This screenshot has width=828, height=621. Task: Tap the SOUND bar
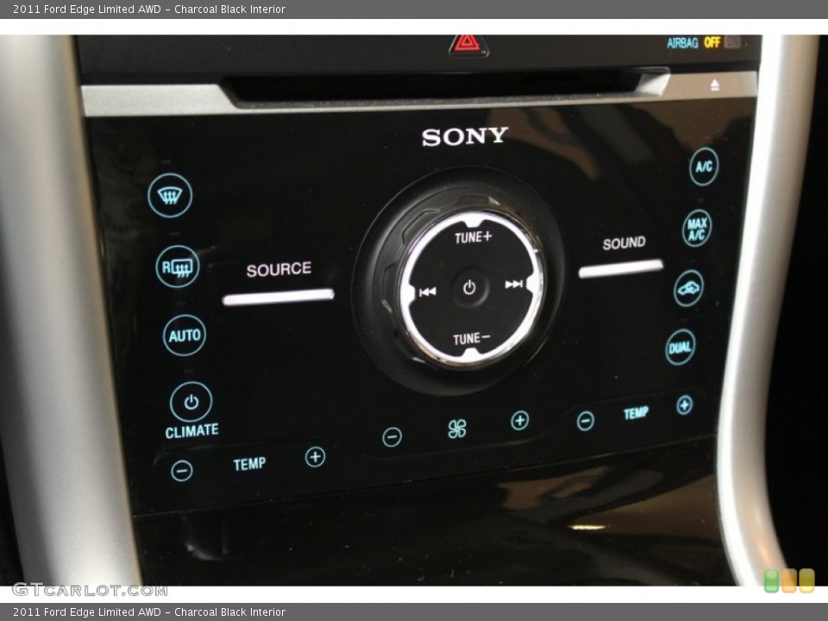click(x=620, y=268)
